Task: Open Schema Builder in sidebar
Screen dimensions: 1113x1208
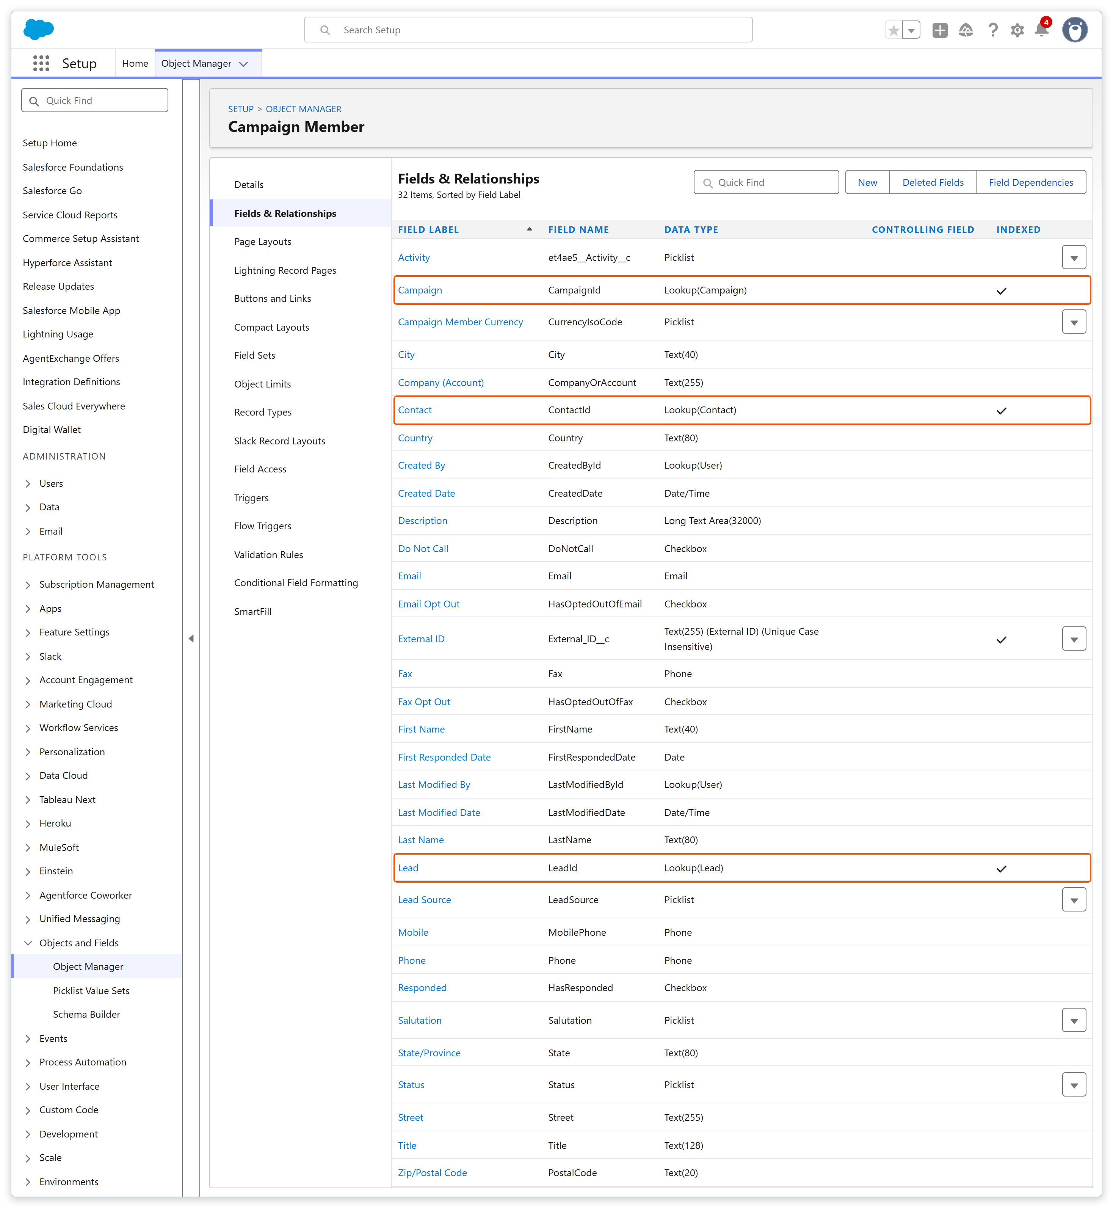Action: (87, 1014)
